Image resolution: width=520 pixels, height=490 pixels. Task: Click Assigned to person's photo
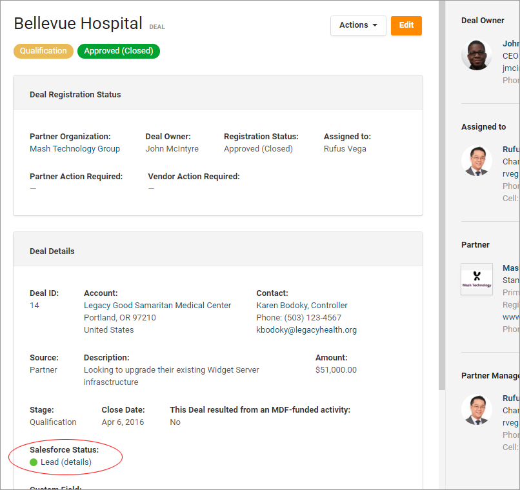pos(477,161)
